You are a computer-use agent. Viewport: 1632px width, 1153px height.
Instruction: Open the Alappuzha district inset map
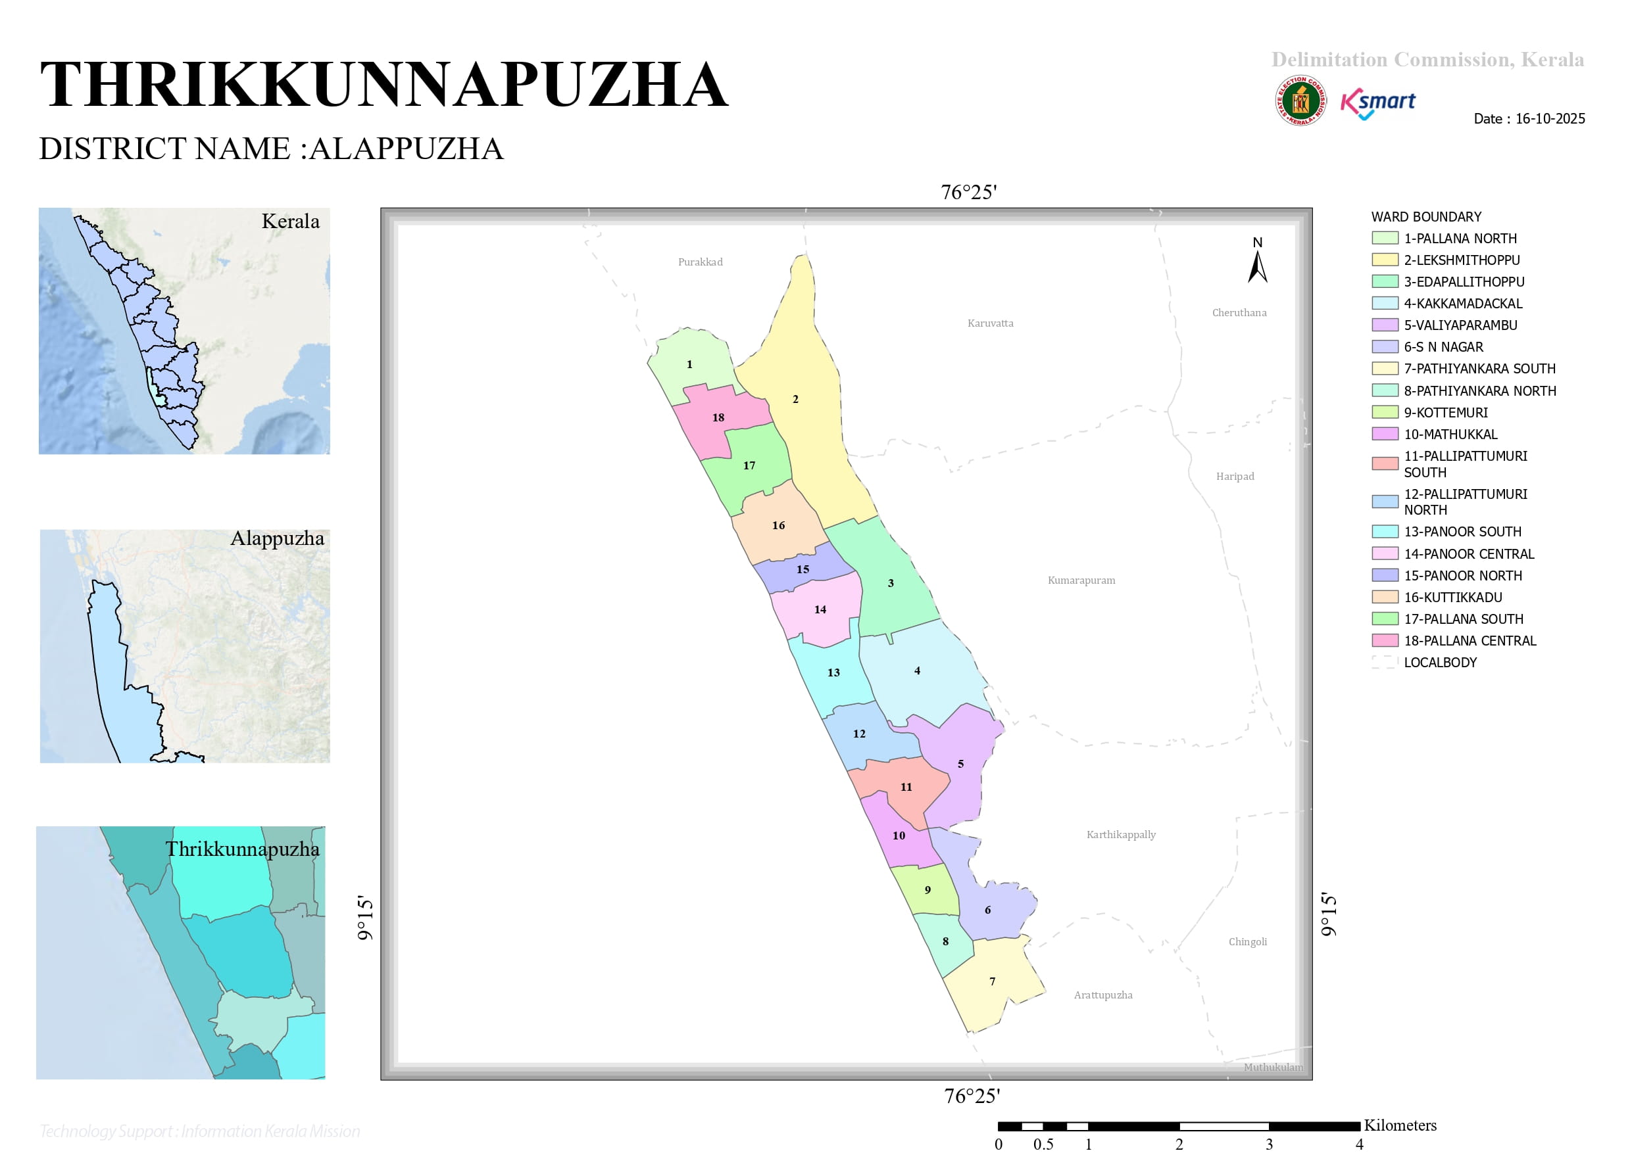coord(185,646)
